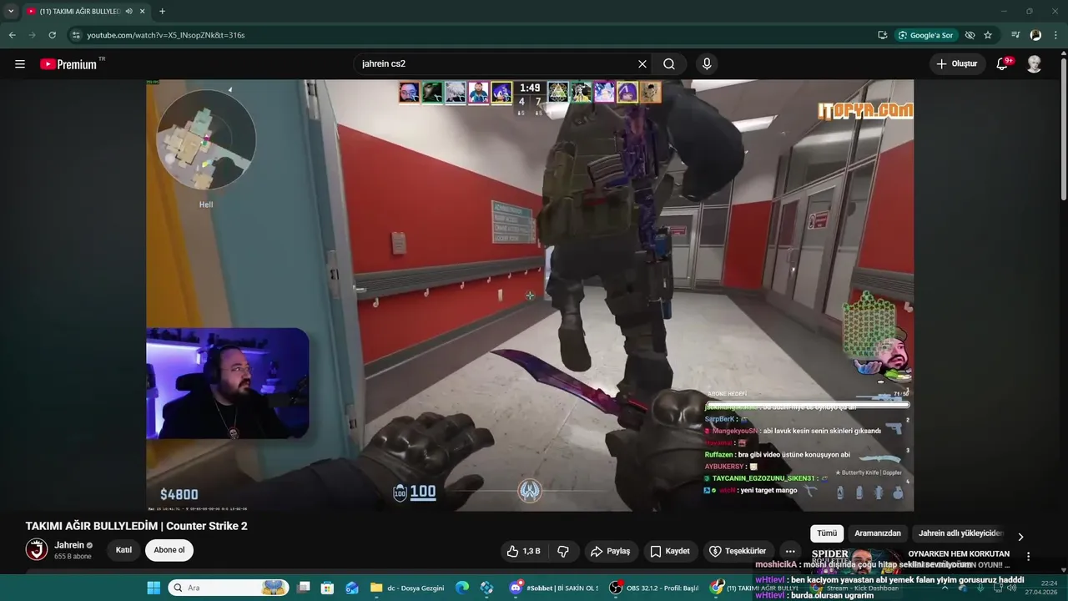Image resolution: width=1068 pixels, height=601 pixels.
Task: Select the Tümü filter chip
Action: (x=827, y=533)
